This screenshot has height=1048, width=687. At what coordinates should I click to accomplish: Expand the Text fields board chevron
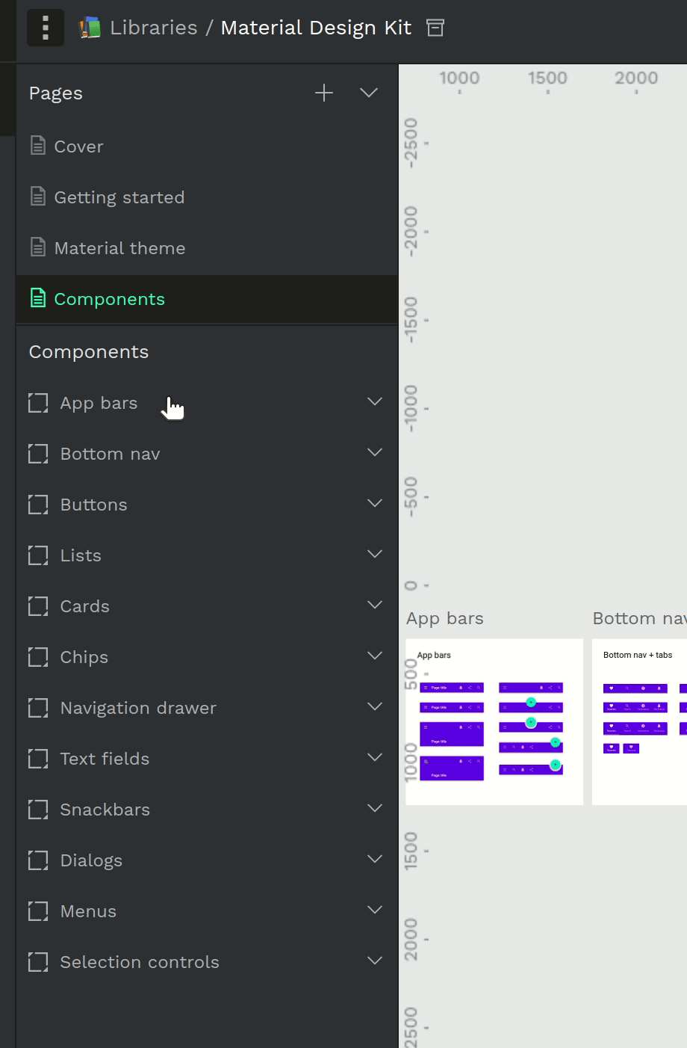point(375,758)
